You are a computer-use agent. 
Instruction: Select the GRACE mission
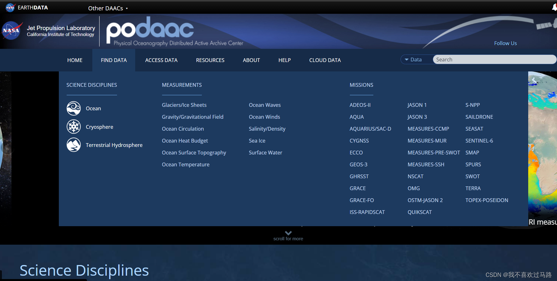coord(358,188)
